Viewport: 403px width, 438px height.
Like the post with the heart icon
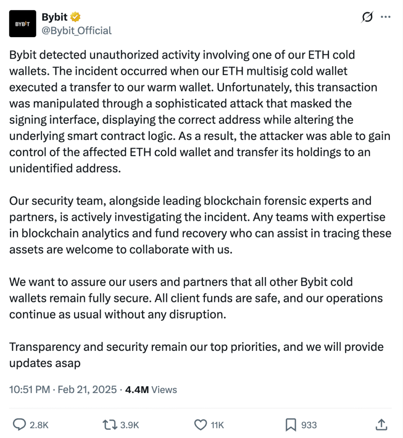[201, 424]
